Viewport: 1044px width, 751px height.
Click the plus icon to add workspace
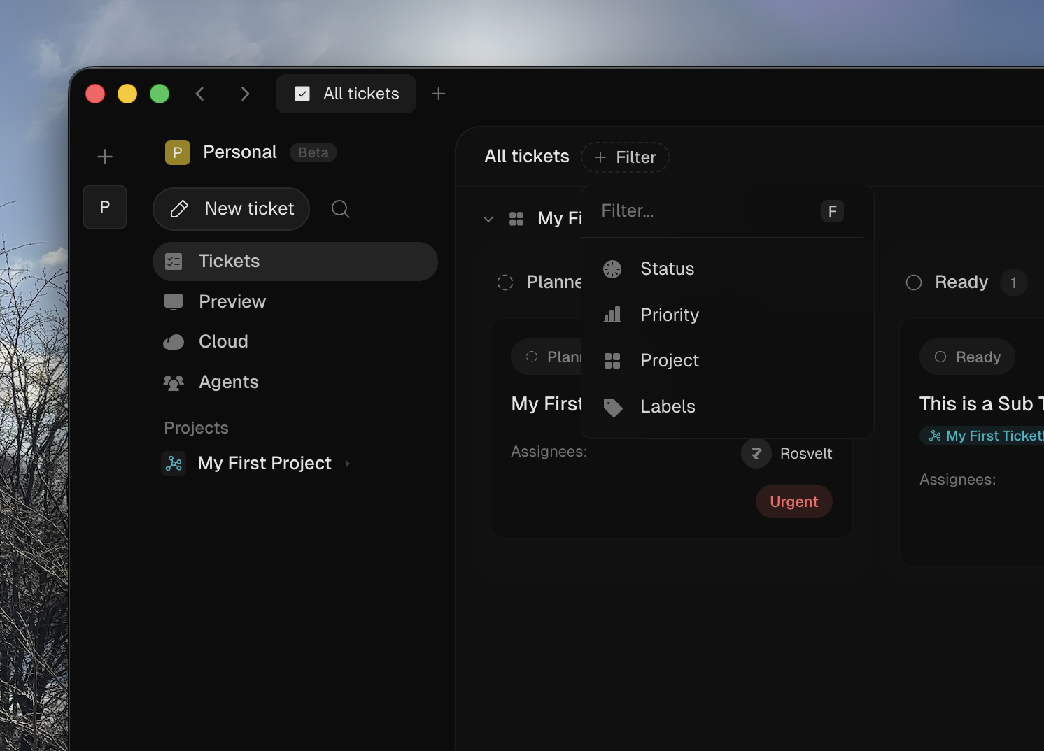(x=105, y=157)
